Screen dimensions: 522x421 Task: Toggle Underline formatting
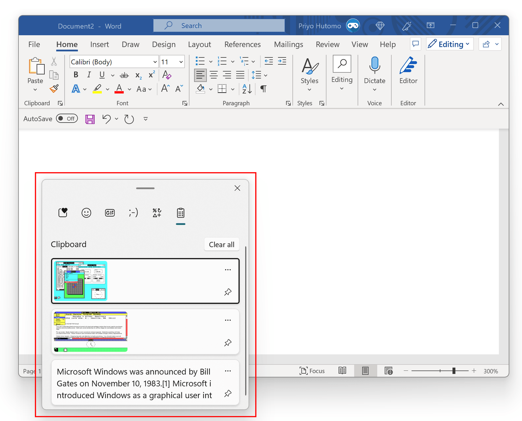[102, 75]
